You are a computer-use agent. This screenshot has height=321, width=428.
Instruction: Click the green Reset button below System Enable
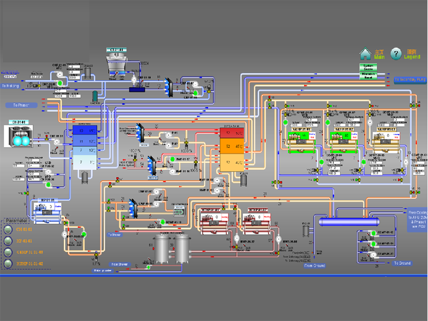click(x=368, y=75)
